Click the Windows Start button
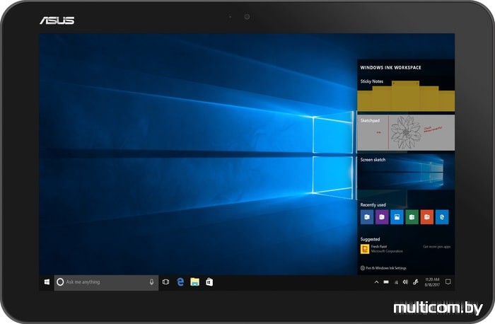This screenshot has height=324, width=495. tap(47, 282)
